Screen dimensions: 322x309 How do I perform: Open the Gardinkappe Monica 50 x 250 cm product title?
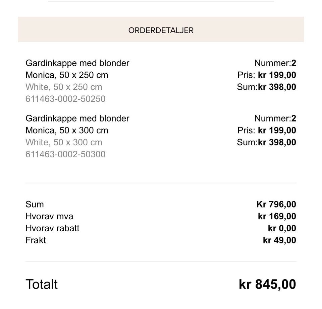77,69
